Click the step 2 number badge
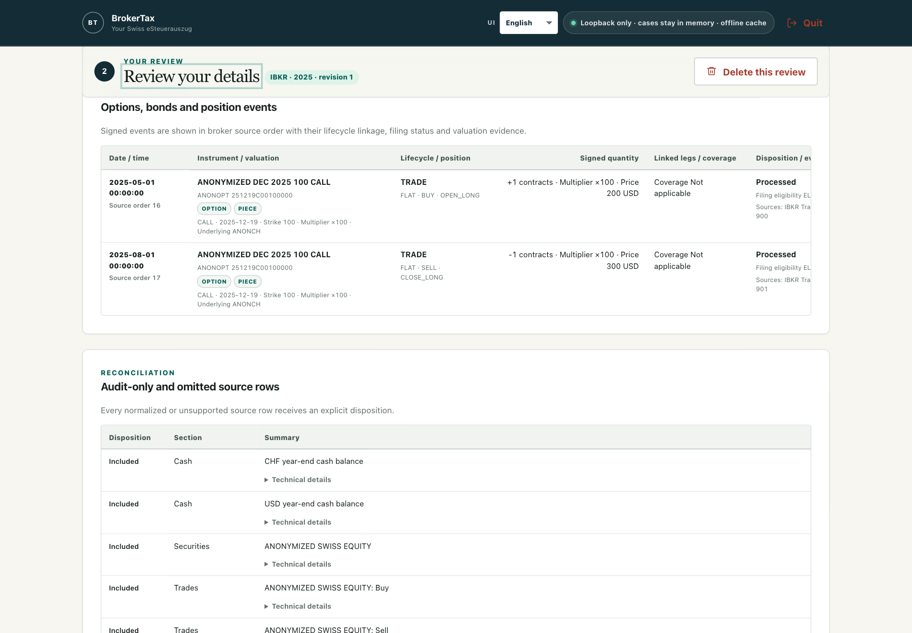The image size is (912, 633). (104, 71)
